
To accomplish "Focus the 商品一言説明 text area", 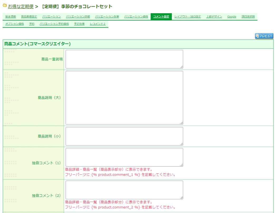I will pos(124,59).
